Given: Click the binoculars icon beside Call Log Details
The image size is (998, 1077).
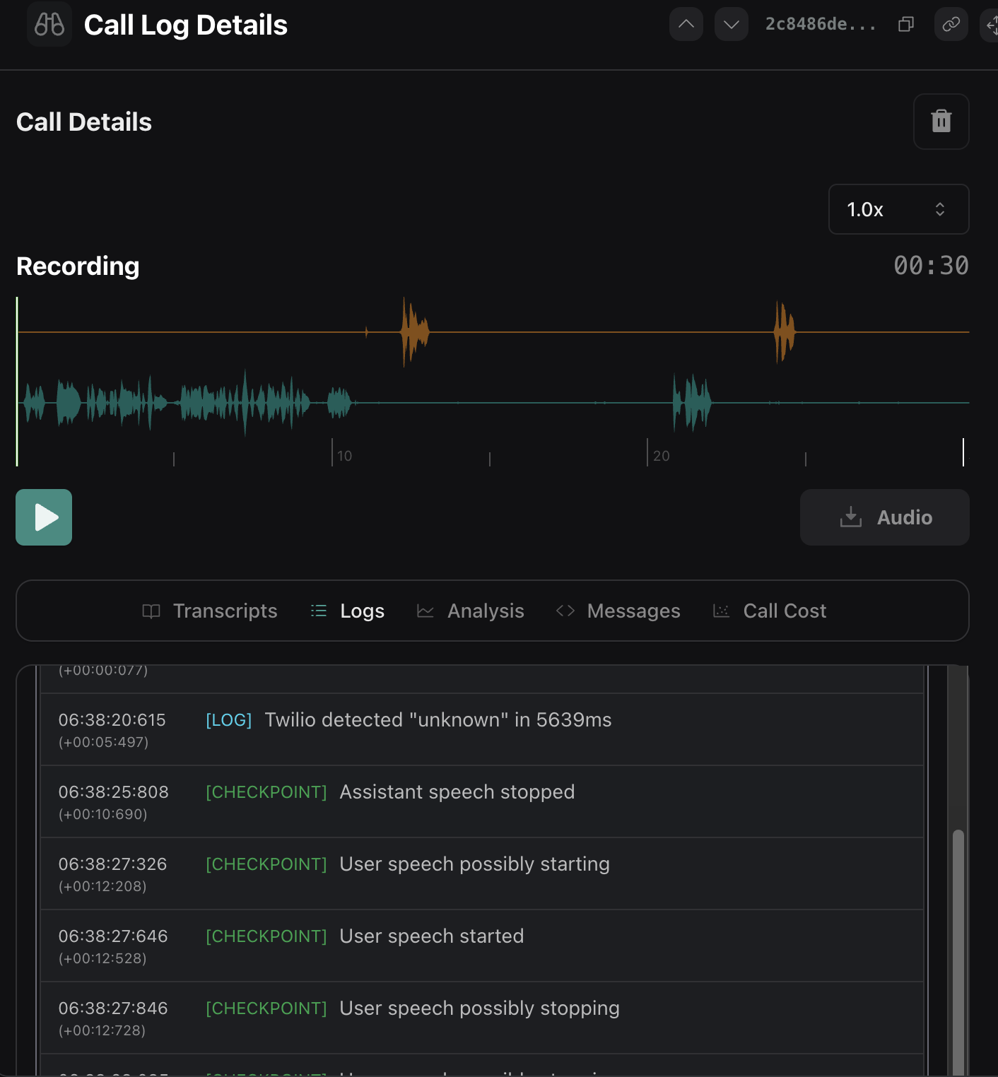Looking at the screenshot, I should pos(49,25).
